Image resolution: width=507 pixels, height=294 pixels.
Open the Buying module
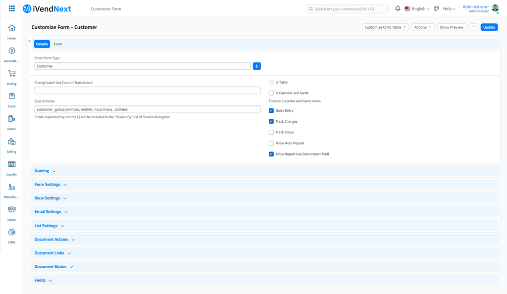tap(11, 73)
